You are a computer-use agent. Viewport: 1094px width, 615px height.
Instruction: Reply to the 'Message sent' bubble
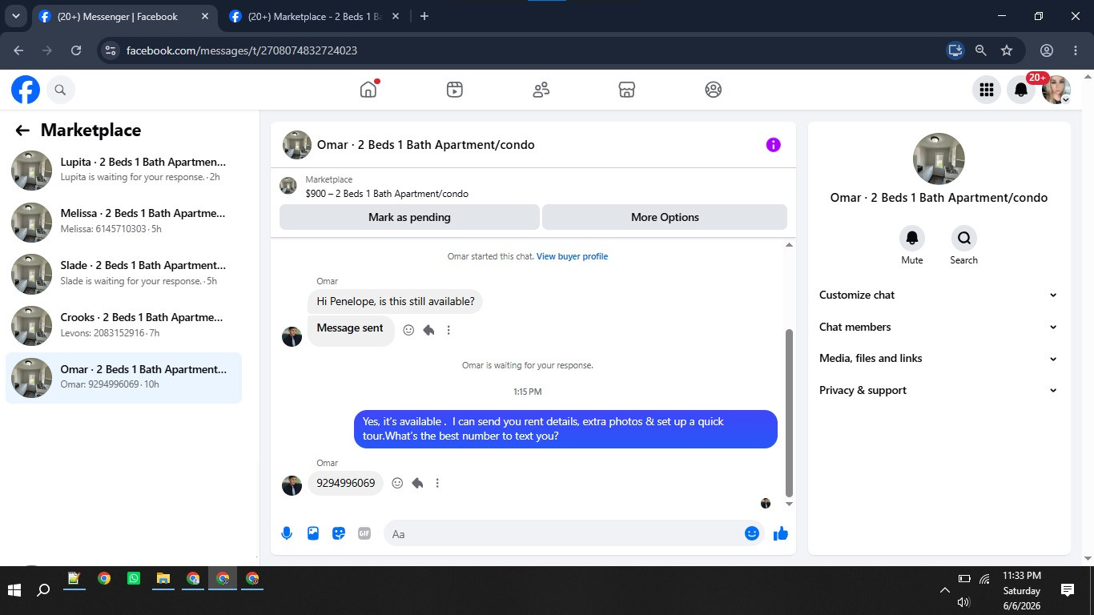click(428, 330)
